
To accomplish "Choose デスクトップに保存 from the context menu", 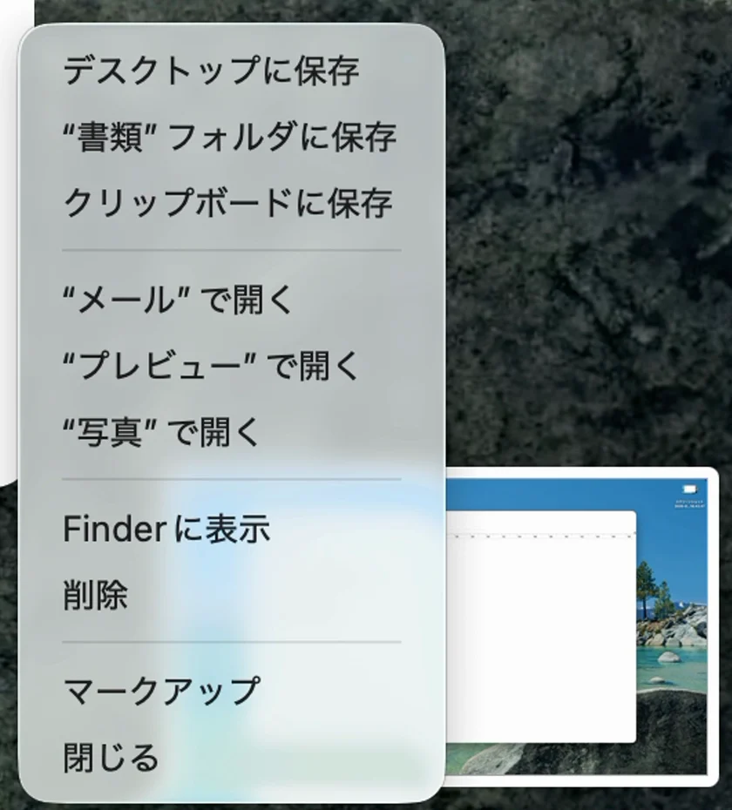I will [x=232, y=71].
